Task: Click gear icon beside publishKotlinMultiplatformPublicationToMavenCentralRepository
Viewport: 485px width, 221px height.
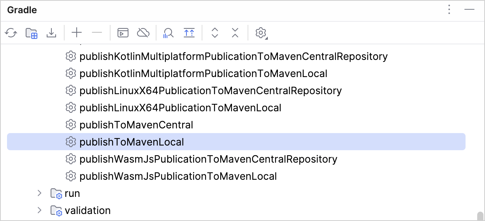Action: click(x=70, y=56)
